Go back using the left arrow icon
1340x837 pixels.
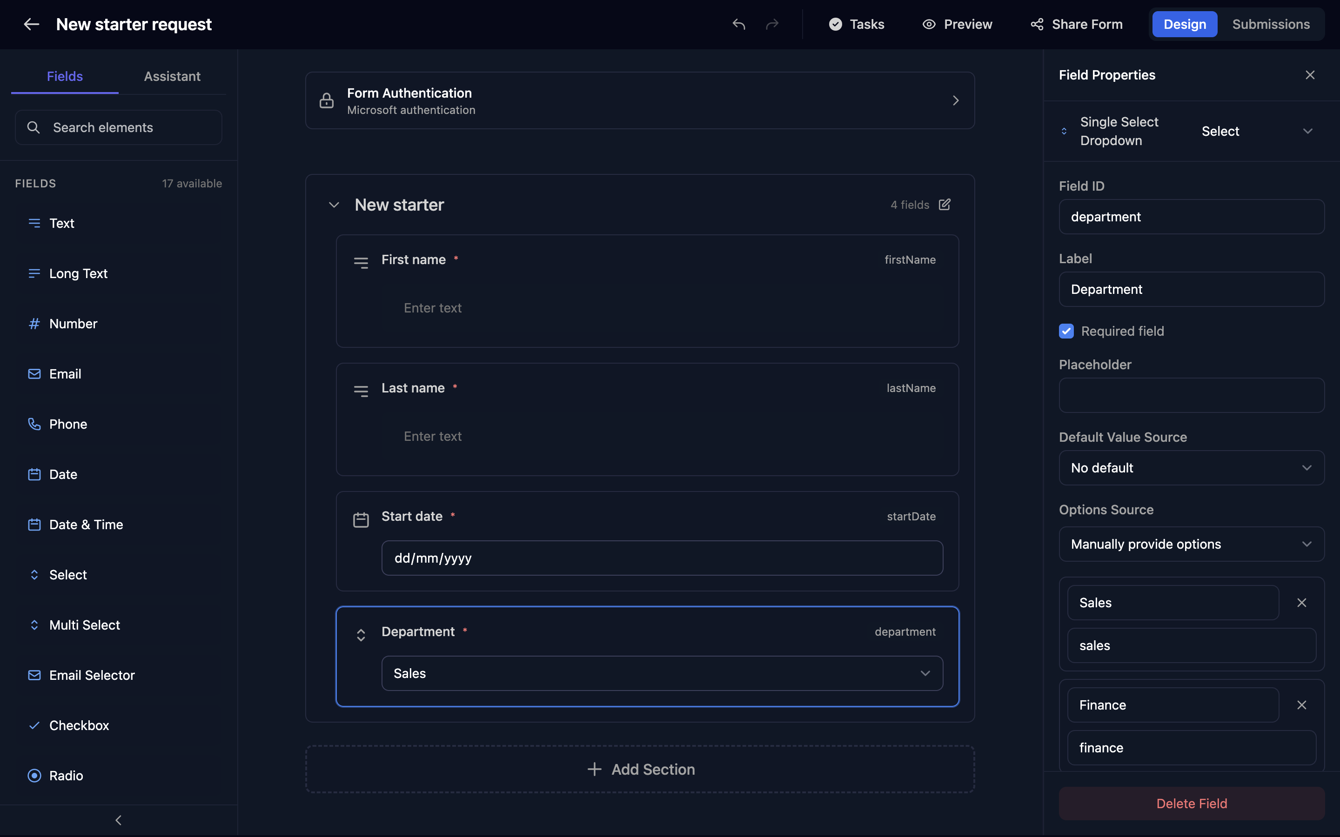[31, 24]
